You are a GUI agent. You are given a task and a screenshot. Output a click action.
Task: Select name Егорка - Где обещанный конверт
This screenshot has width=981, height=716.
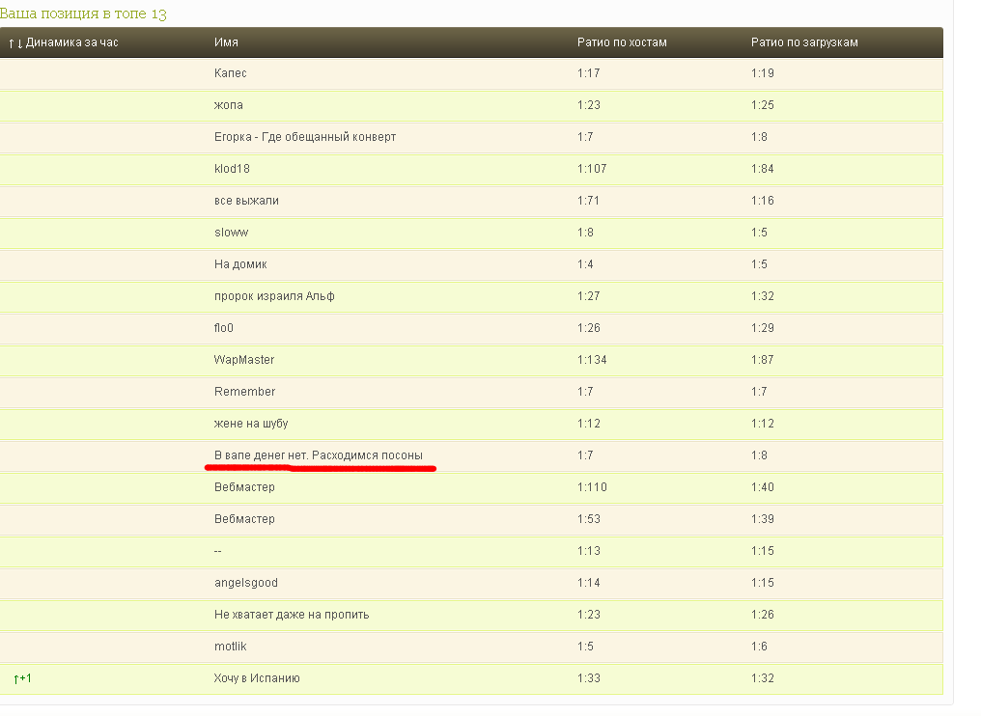tap(305, 137)
